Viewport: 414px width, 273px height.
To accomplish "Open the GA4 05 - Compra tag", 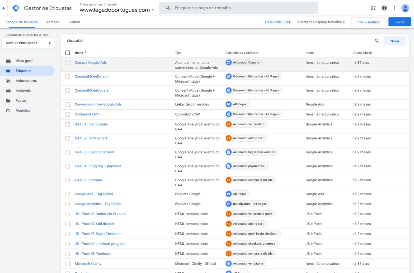I will coord(88,180).
